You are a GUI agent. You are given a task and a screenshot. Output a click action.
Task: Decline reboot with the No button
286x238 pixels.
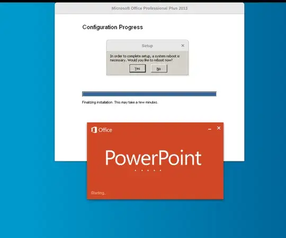point(159,69)
